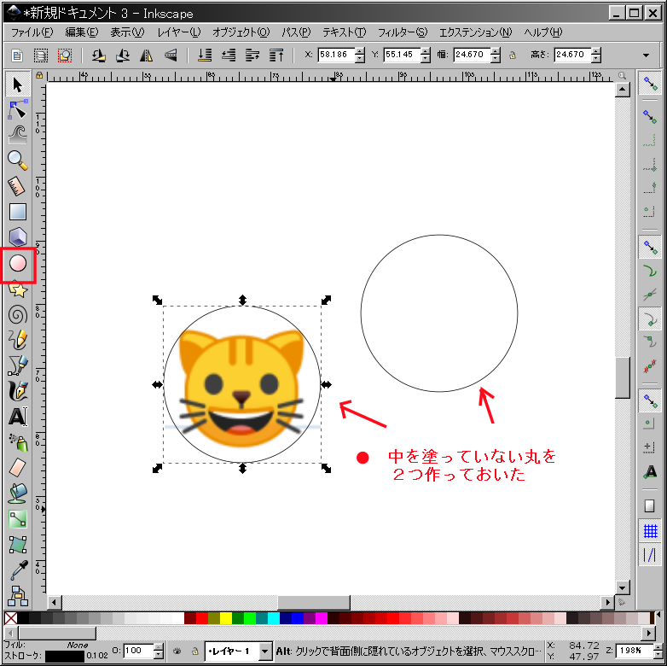Image resolution: width=667 pixels, height=666 pixels.
Task: Toggle width/height lock icon
Action: (513, 55)
